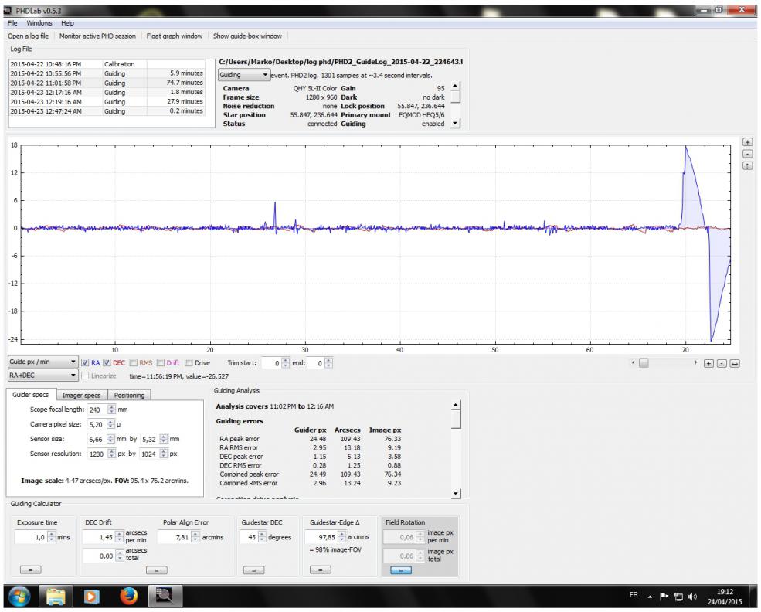This screenshot has height=612, width=761.
Task: Adjust Guidestar DEC degrees spinner
Action: pyautogui.click(x=262, y=537)
